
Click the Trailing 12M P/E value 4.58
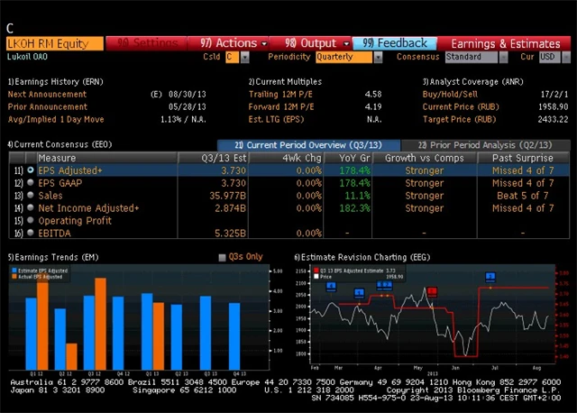373,94
